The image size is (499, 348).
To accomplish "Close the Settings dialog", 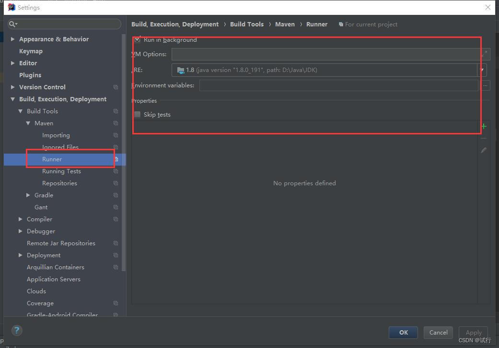I will pyautogui.click(x=488, y=7).
